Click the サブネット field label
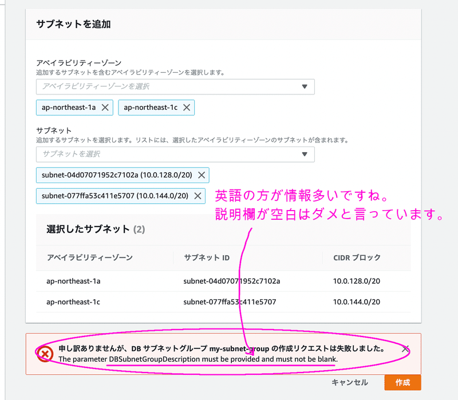This screenshot has height=400, width=458. point(54,130)
